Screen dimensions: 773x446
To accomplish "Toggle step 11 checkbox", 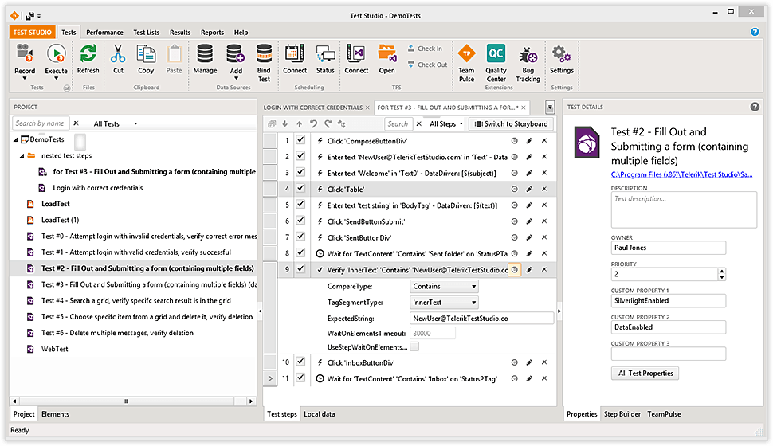I will (x=300, y=378).
